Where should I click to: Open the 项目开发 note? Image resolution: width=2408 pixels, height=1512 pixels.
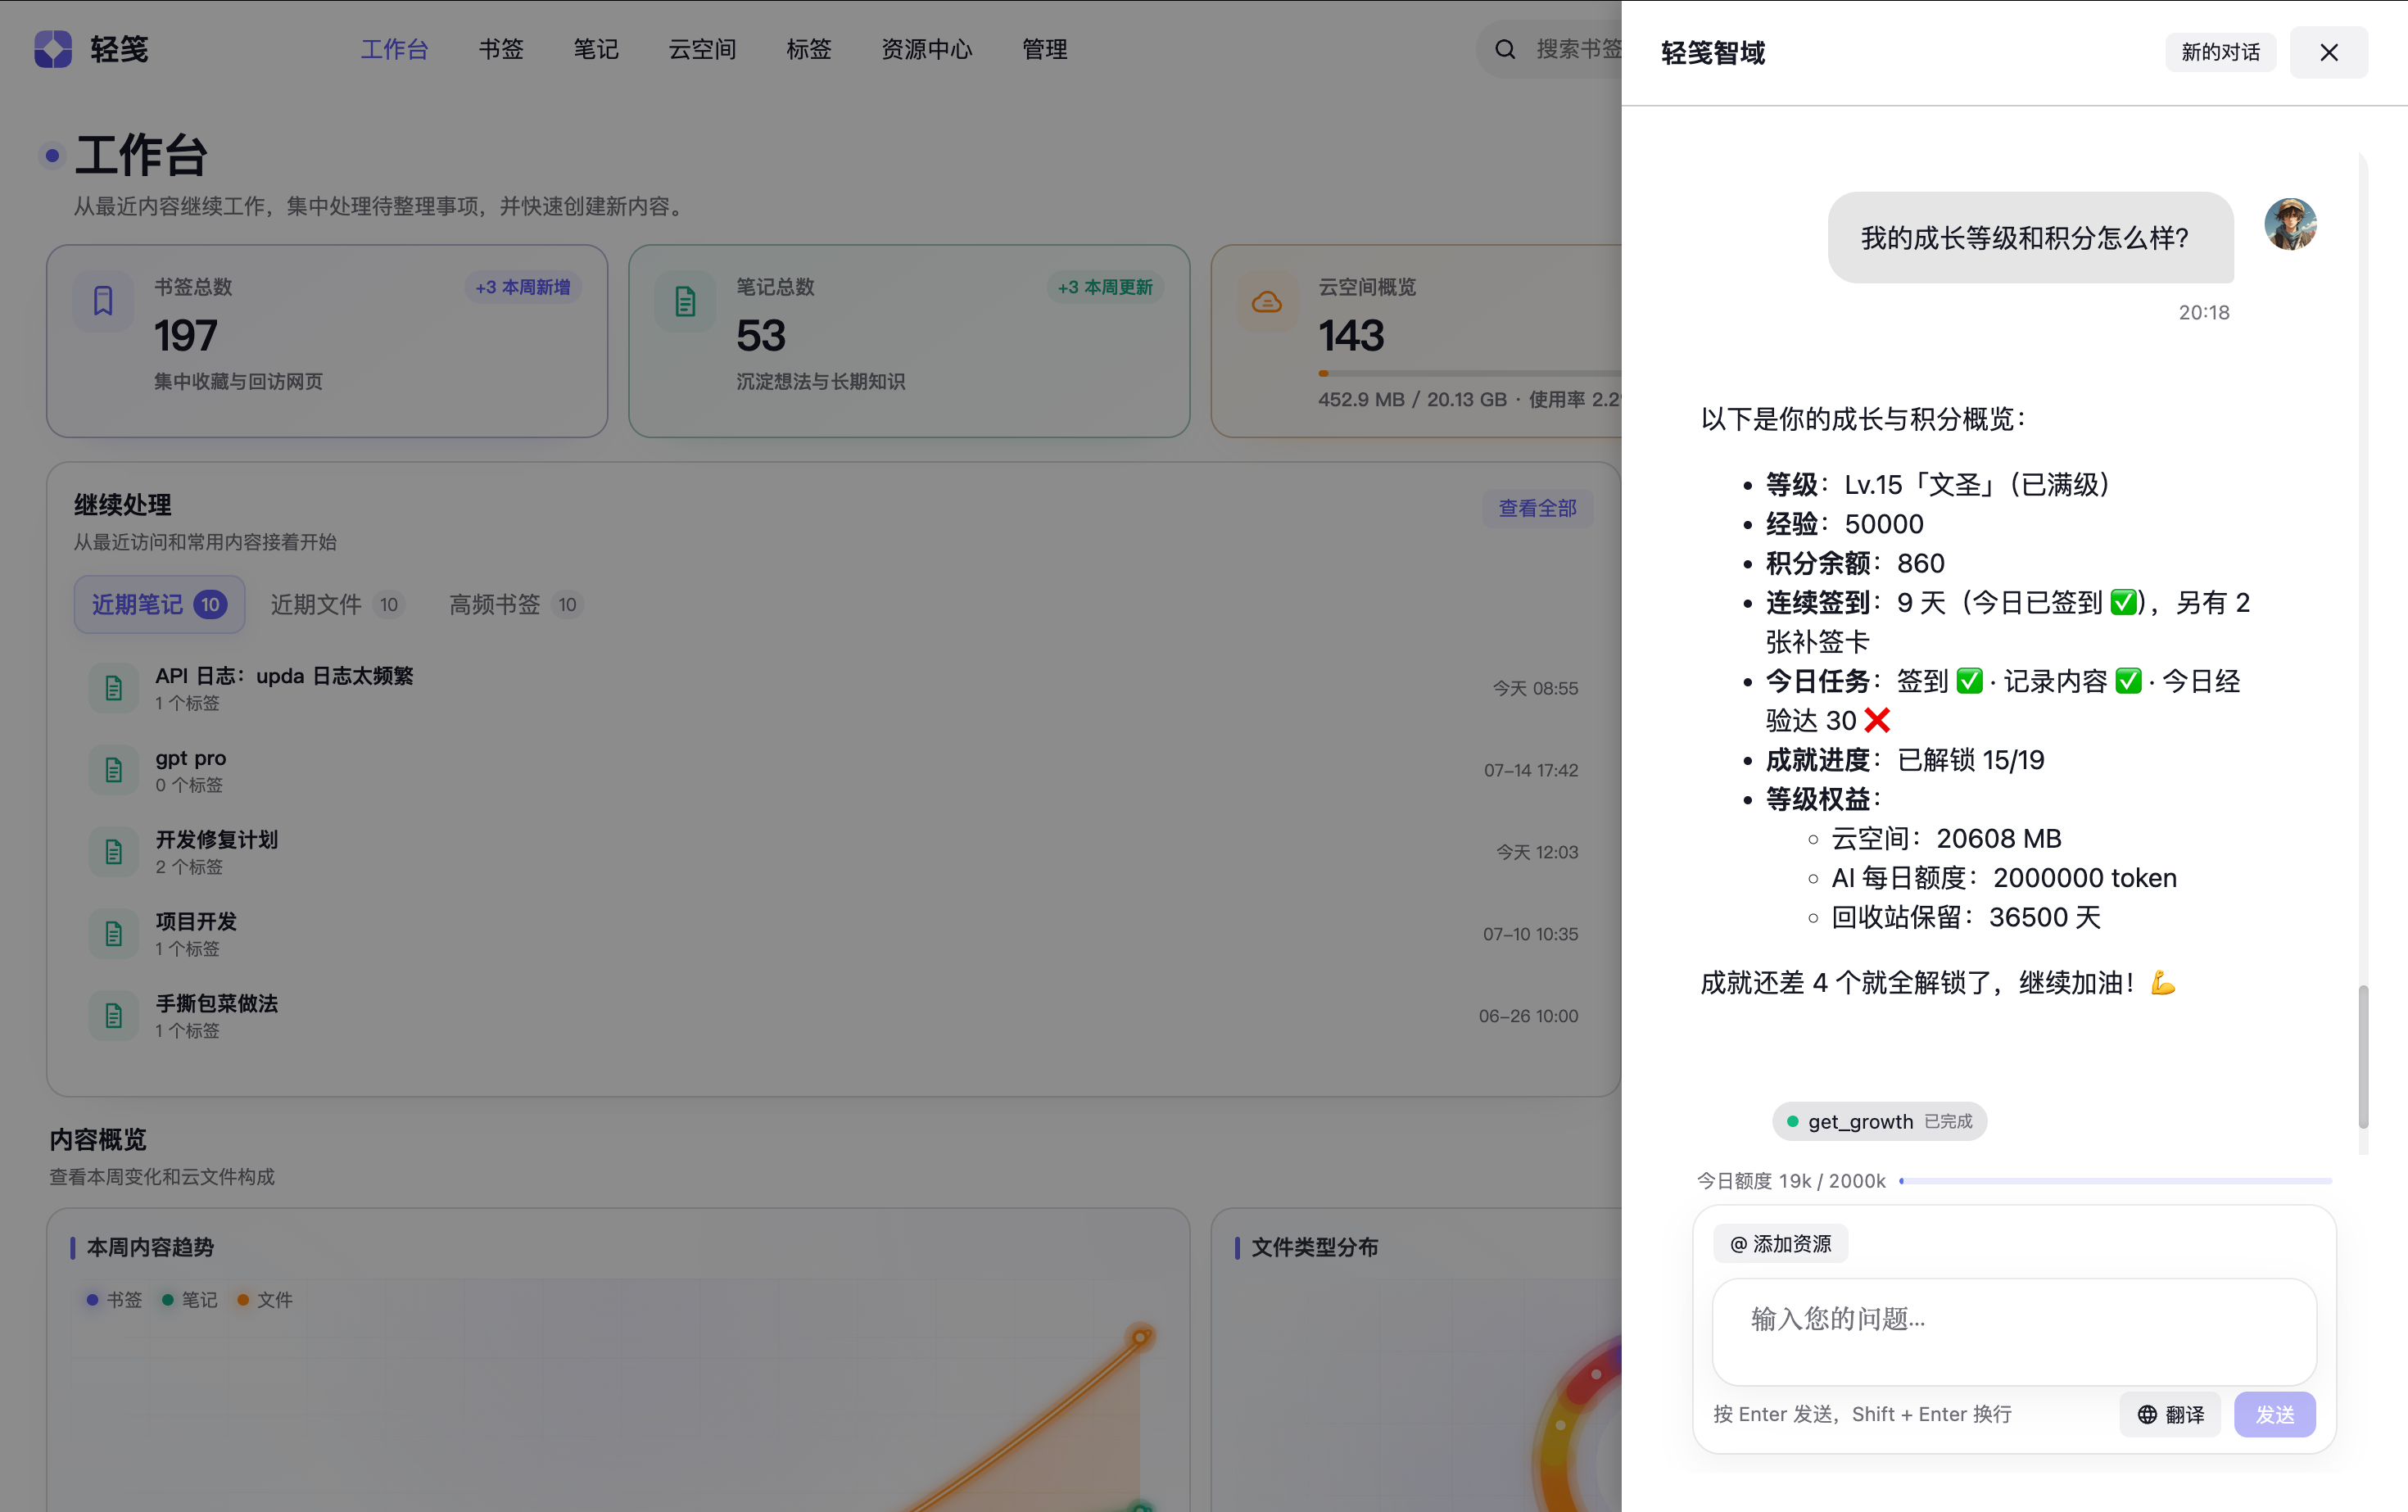click(196, 921)
